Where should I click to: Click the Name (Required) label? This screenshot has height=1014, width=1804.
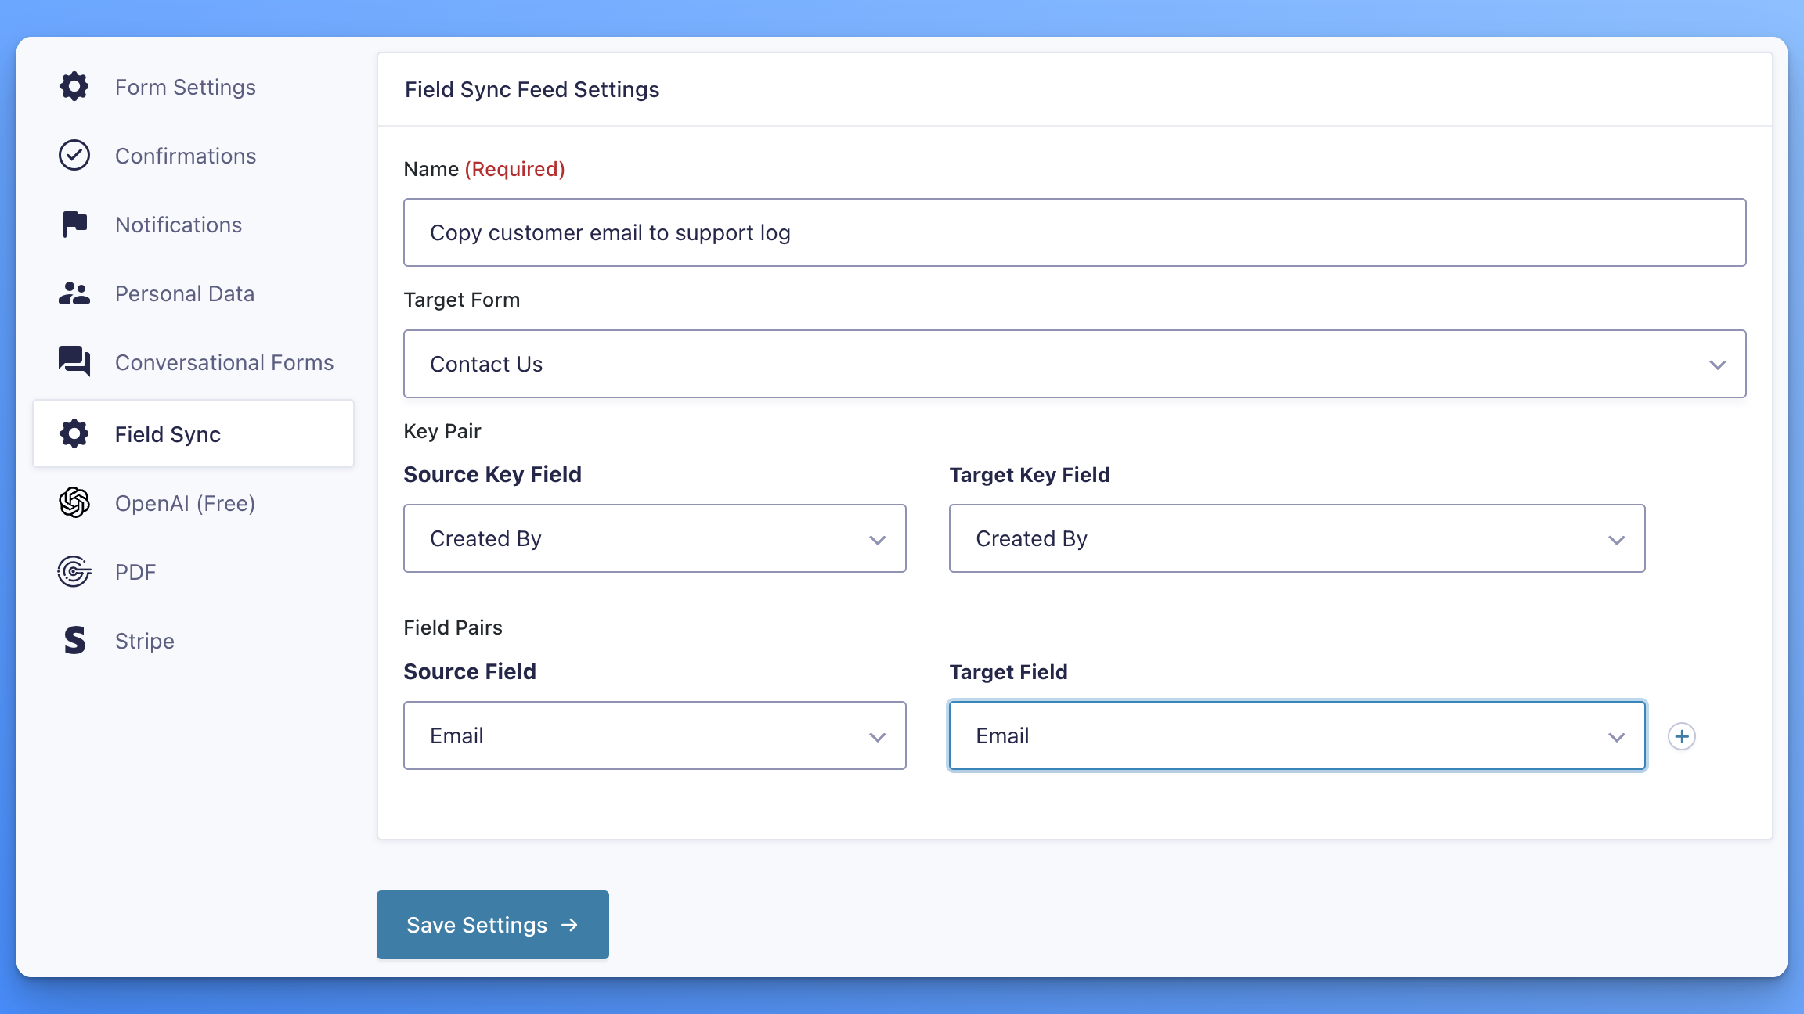484,169
